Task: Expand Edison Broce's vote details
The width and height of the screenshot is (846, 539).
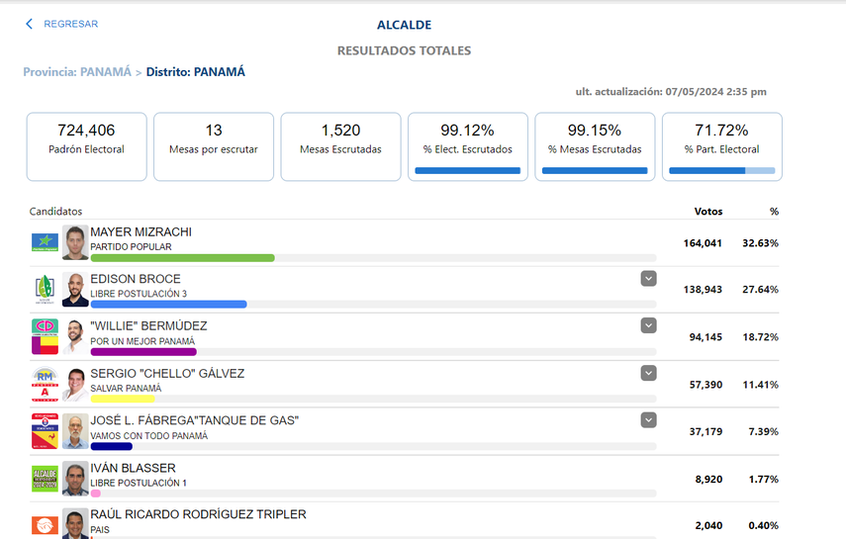Action: click(x=648, y=279)
